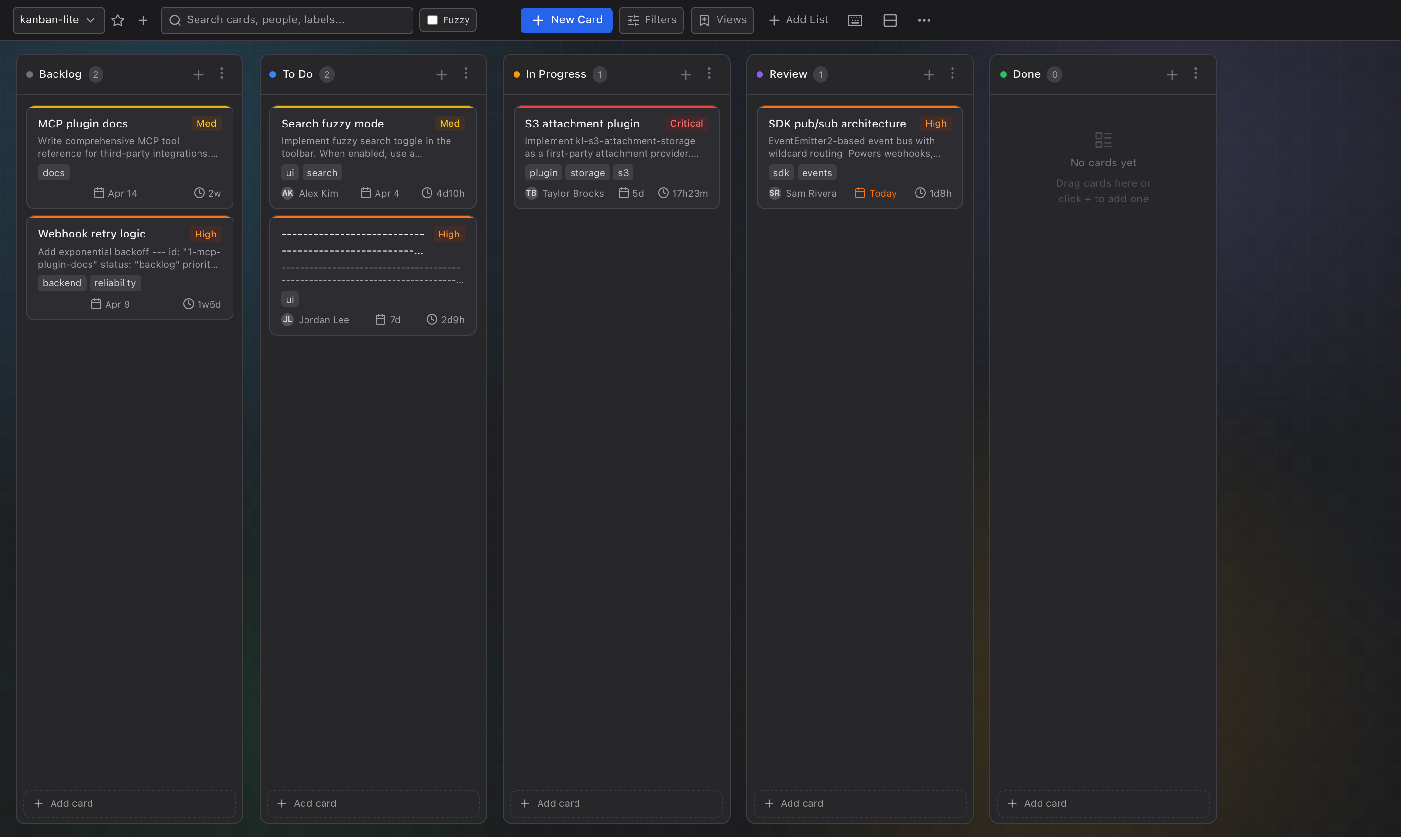Click the clock icon showing 2w on MCP plugin docs
The image size is (1401, 837).
199,192
